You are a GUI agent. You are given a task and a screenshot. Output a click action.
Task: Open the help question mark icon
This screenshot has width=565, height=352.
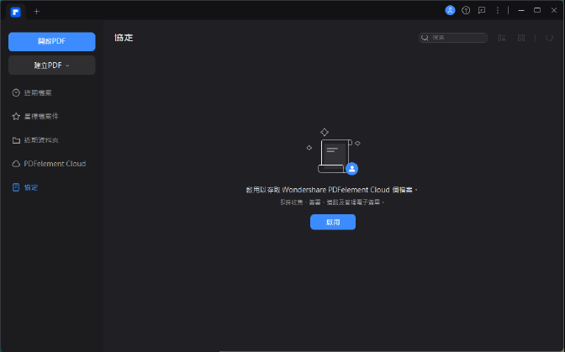466,10
